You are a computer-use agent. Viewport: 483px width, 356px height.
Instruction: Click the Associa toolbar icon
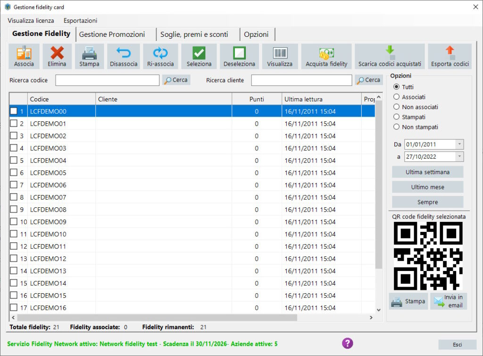24,53
